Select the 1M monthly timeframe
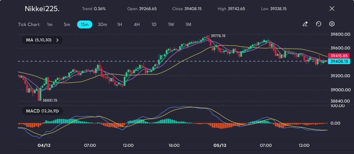The height and width of the screenshot is (154, 354). click(x=188, y=25)
